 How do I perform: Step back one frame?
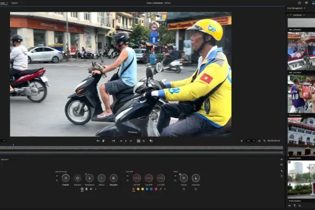pyautogui.click(x=121, y=141)
